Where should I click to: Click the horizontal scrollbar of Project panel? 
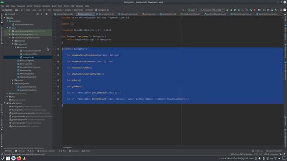pyautogui.click(x=24, y=148)
